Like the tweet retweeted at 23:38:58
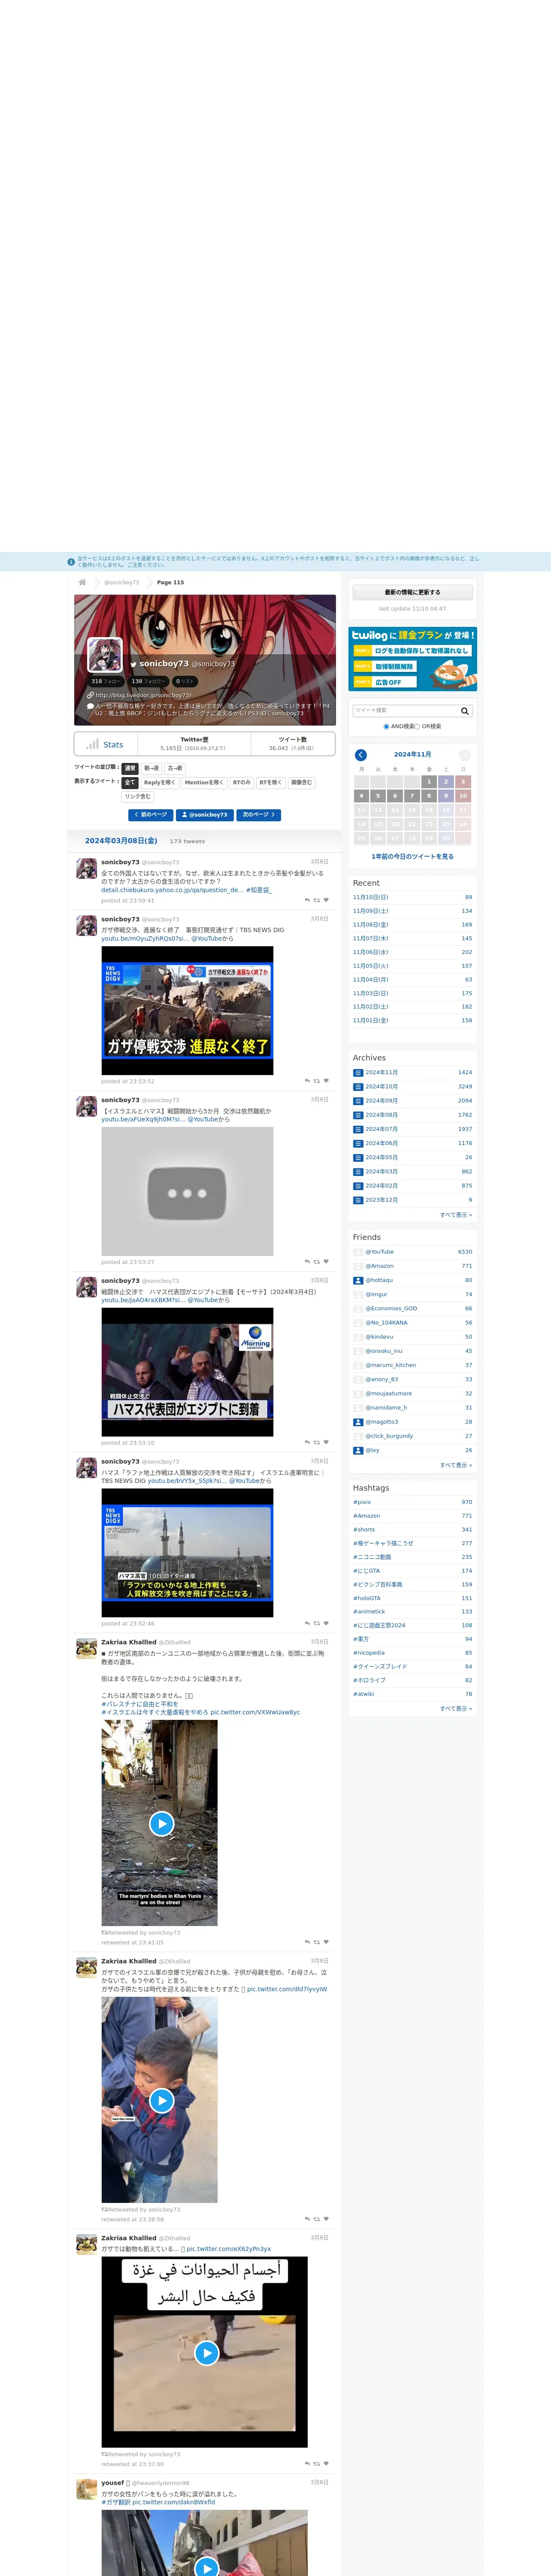 coord(326,2219)
